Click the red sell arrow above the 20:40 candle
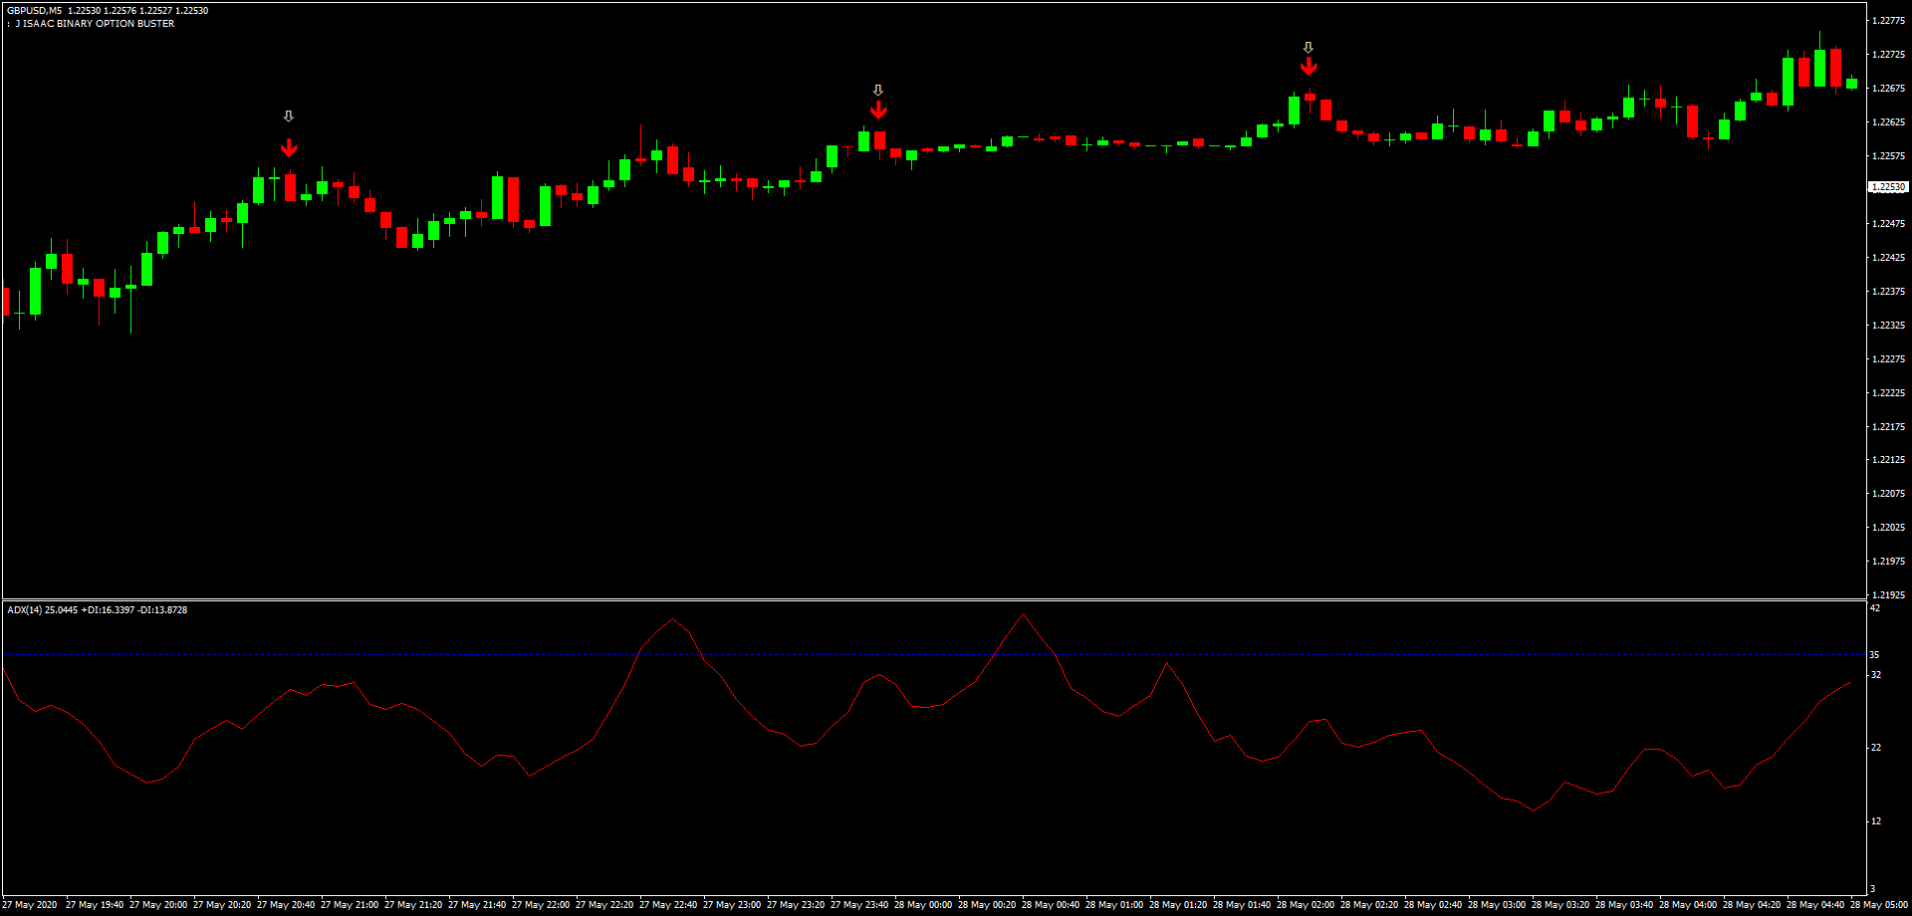This screenshot has width=1912, height=916. point(290,147)
